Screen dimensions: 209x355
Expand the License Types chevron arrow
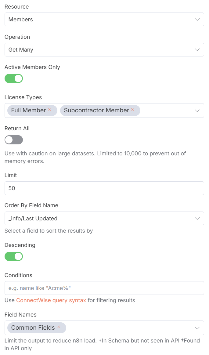[197, 110]
